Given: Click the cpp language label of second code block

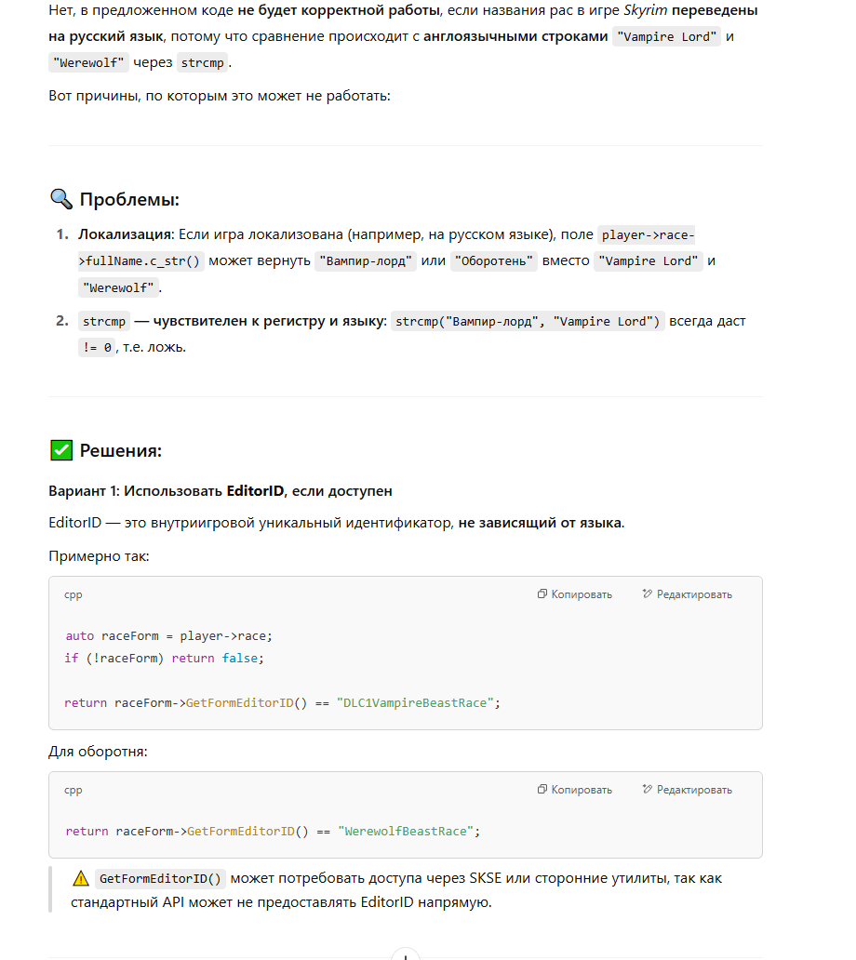Looking at the screenshot, I should click(x=74, y=790).
